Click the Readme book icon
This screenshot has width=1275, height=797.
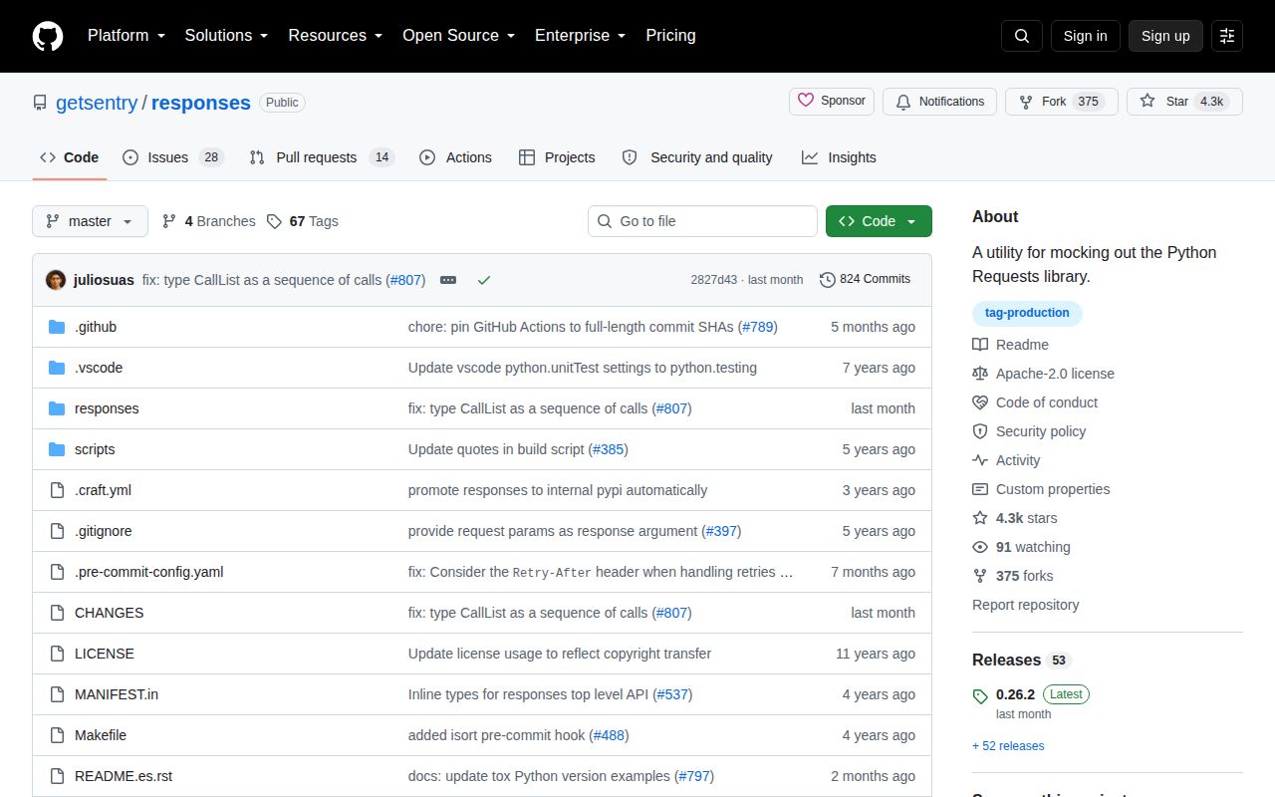tap(980, 345)
